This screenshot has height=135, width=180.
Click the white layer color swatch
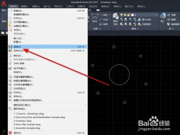(x=132, y=15)
